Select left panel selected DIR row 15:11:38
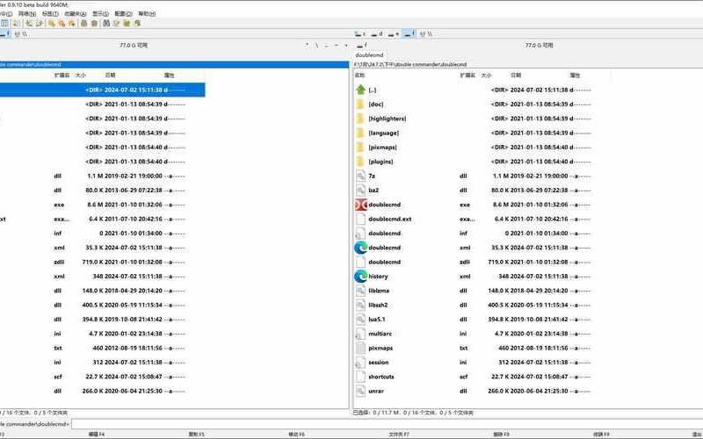This screenshot has width=703, height=439. [x=102, y=90]
